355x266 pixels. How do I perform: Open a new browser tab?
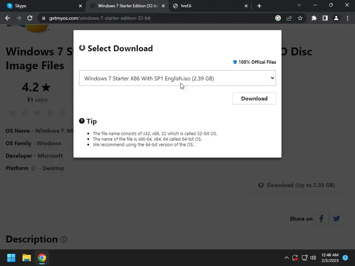pos(259,6)
